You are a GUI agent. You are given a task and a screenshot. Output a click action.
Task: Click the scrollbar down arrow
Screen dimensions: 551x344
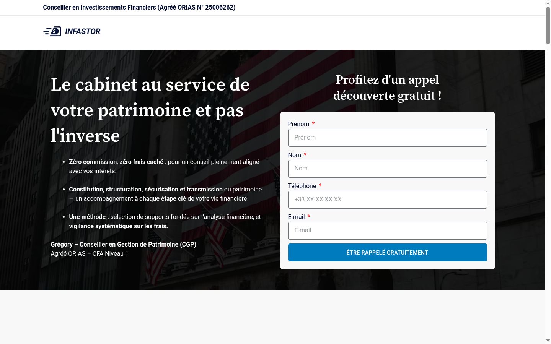pos(548,340)
